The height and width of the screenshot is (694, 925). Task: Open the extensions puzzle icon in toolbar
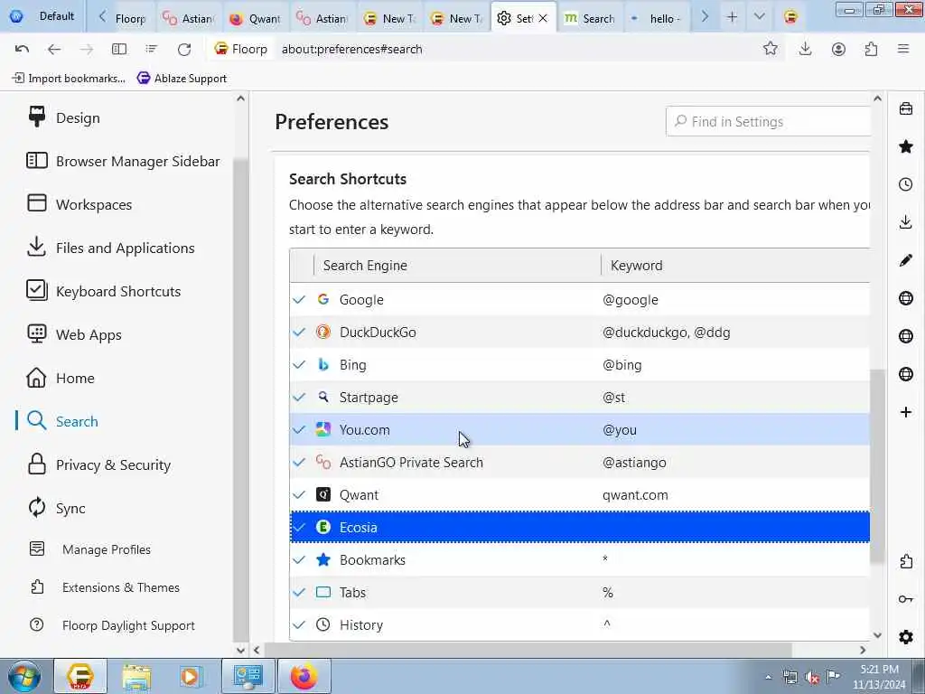(x=872, y=49)
